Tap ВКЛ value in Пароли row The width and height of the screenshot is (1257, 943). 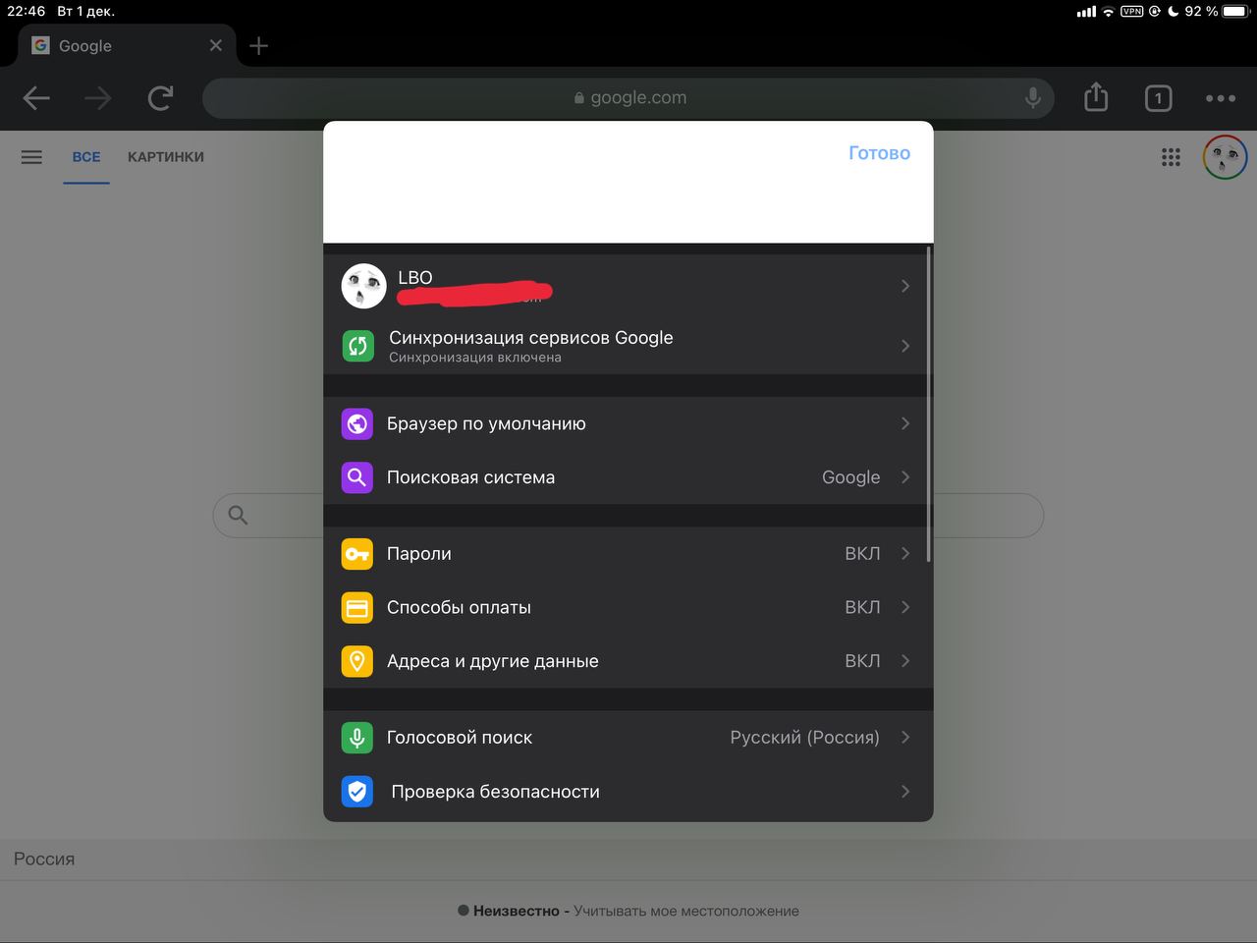(x=862, y=554)
